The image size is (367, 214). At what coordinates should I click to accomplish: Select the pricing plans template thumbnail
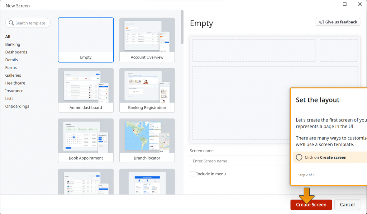click(x=147, y=182)
